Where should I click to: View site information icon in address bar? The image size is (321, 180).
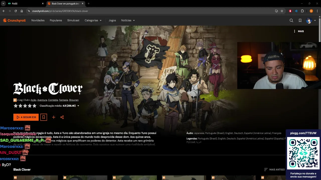pyautogui.click(x=29, y=11)
